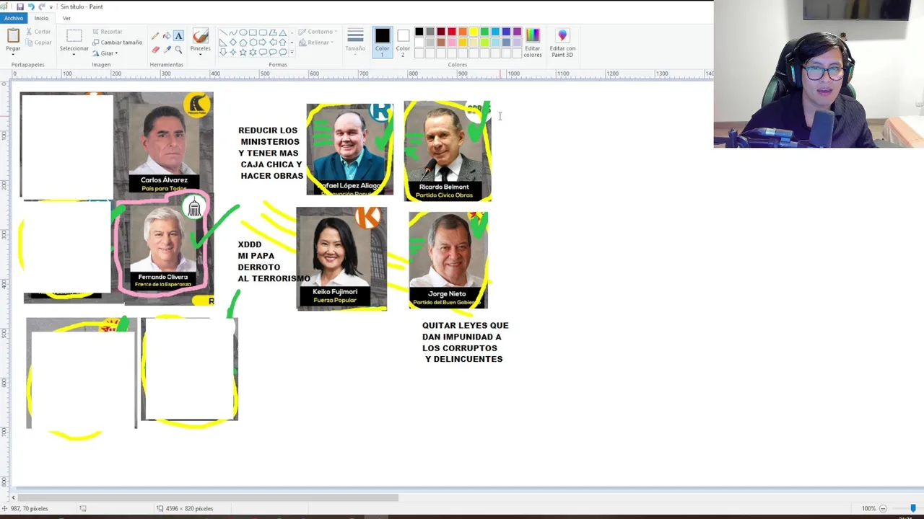Pick the pink color swatch
This screenshot has height=519, width=924.
(452, 43)
